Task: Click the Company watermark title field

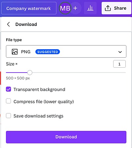Action: click(x=29, y=8)
